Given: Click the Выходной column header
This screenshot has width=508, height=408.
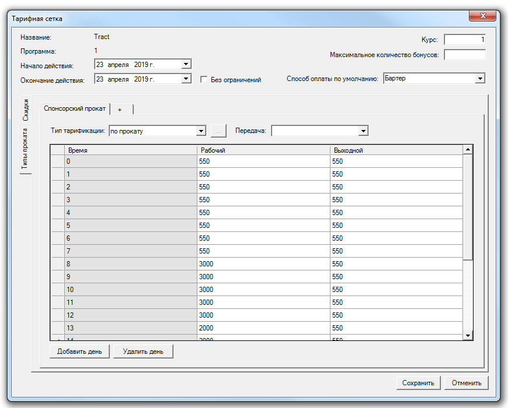Looking at the screenshot, I should click(396, 150).
